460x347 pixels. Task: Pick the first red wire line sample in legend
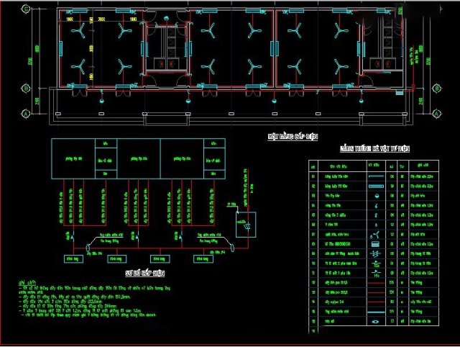click(x=375, y=284)
